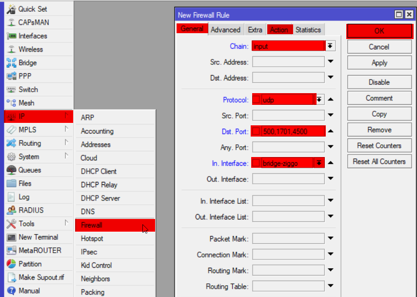Toggle the In. Interface invert checkbox
Viewport: 417px width, 297px height.
pos(256,163)
